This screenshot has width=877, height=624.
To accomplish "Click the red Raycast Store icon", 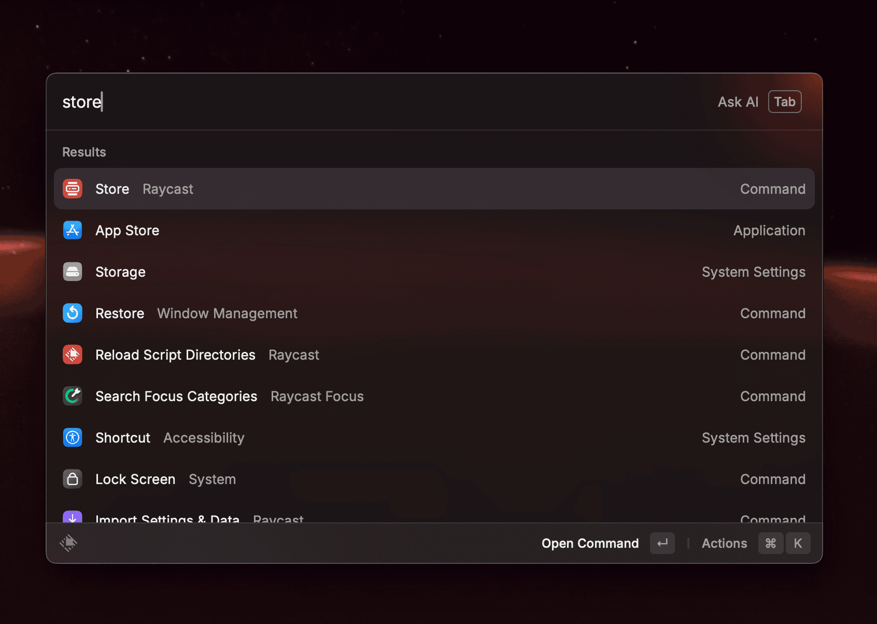I will point(73,189).
